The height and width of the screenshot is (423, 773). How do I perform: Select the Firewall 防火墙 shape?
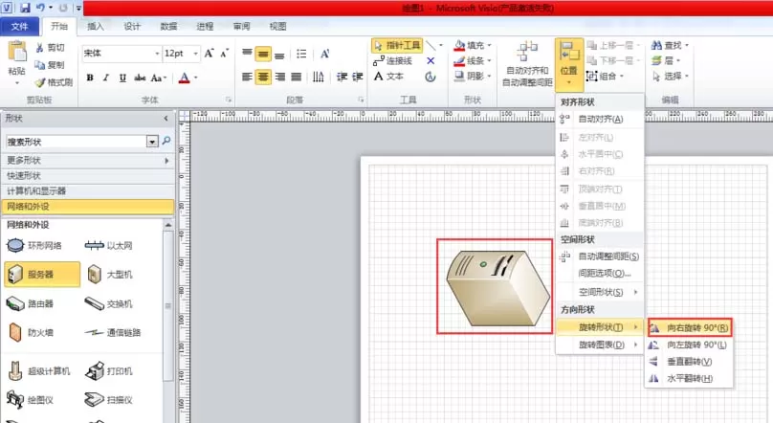[31, 333]
